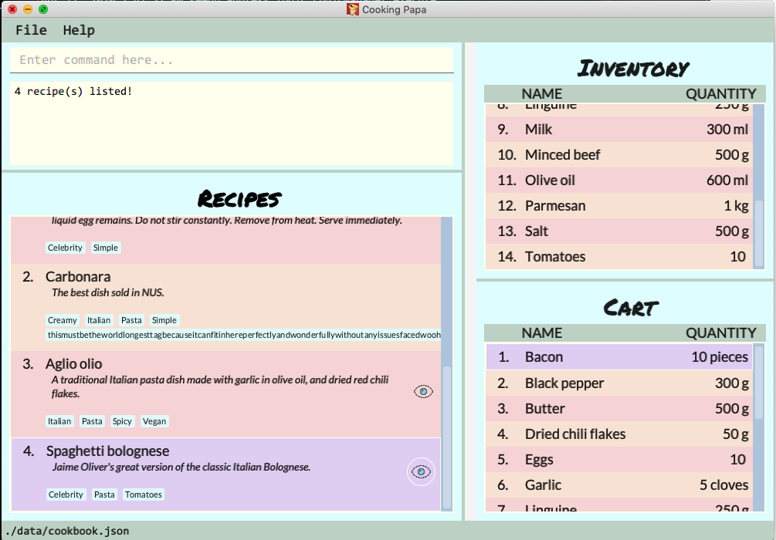
Task: Click the Cart QUANTITY column header
Action: tap(721, 332)
